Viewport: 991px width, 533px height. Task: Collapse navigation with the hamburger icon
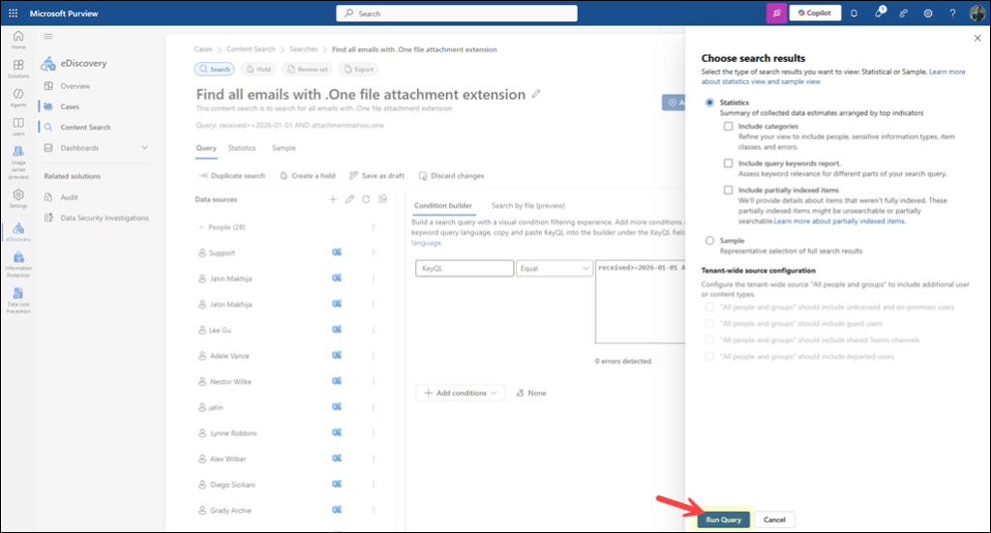(x=48, y=36)
